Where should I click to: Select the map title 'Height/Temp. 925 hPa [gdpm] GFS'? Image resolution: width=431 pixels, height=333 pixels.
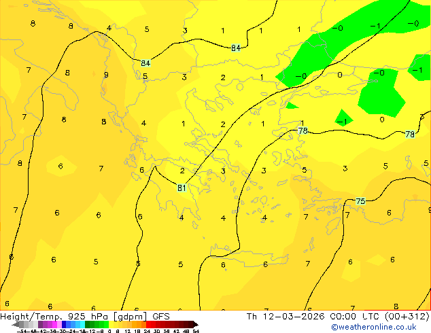tap(85, 317)
